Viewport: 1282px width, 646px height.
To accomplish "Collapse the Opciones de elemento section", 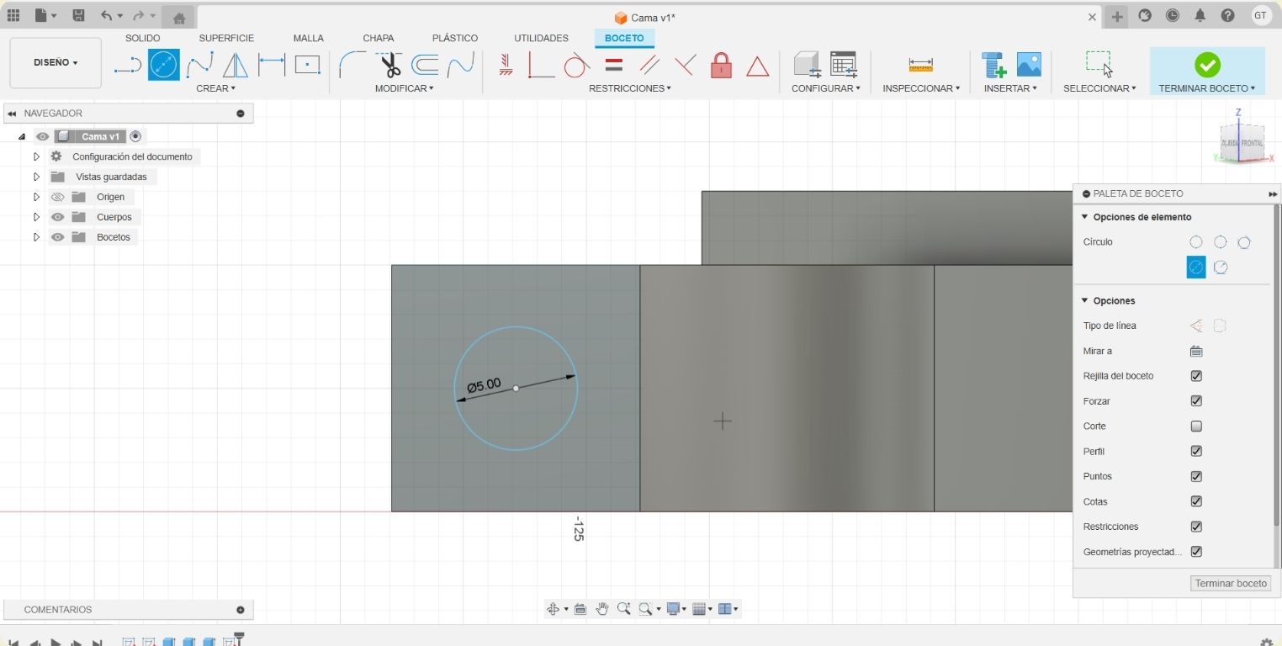I will [1085, 217].
